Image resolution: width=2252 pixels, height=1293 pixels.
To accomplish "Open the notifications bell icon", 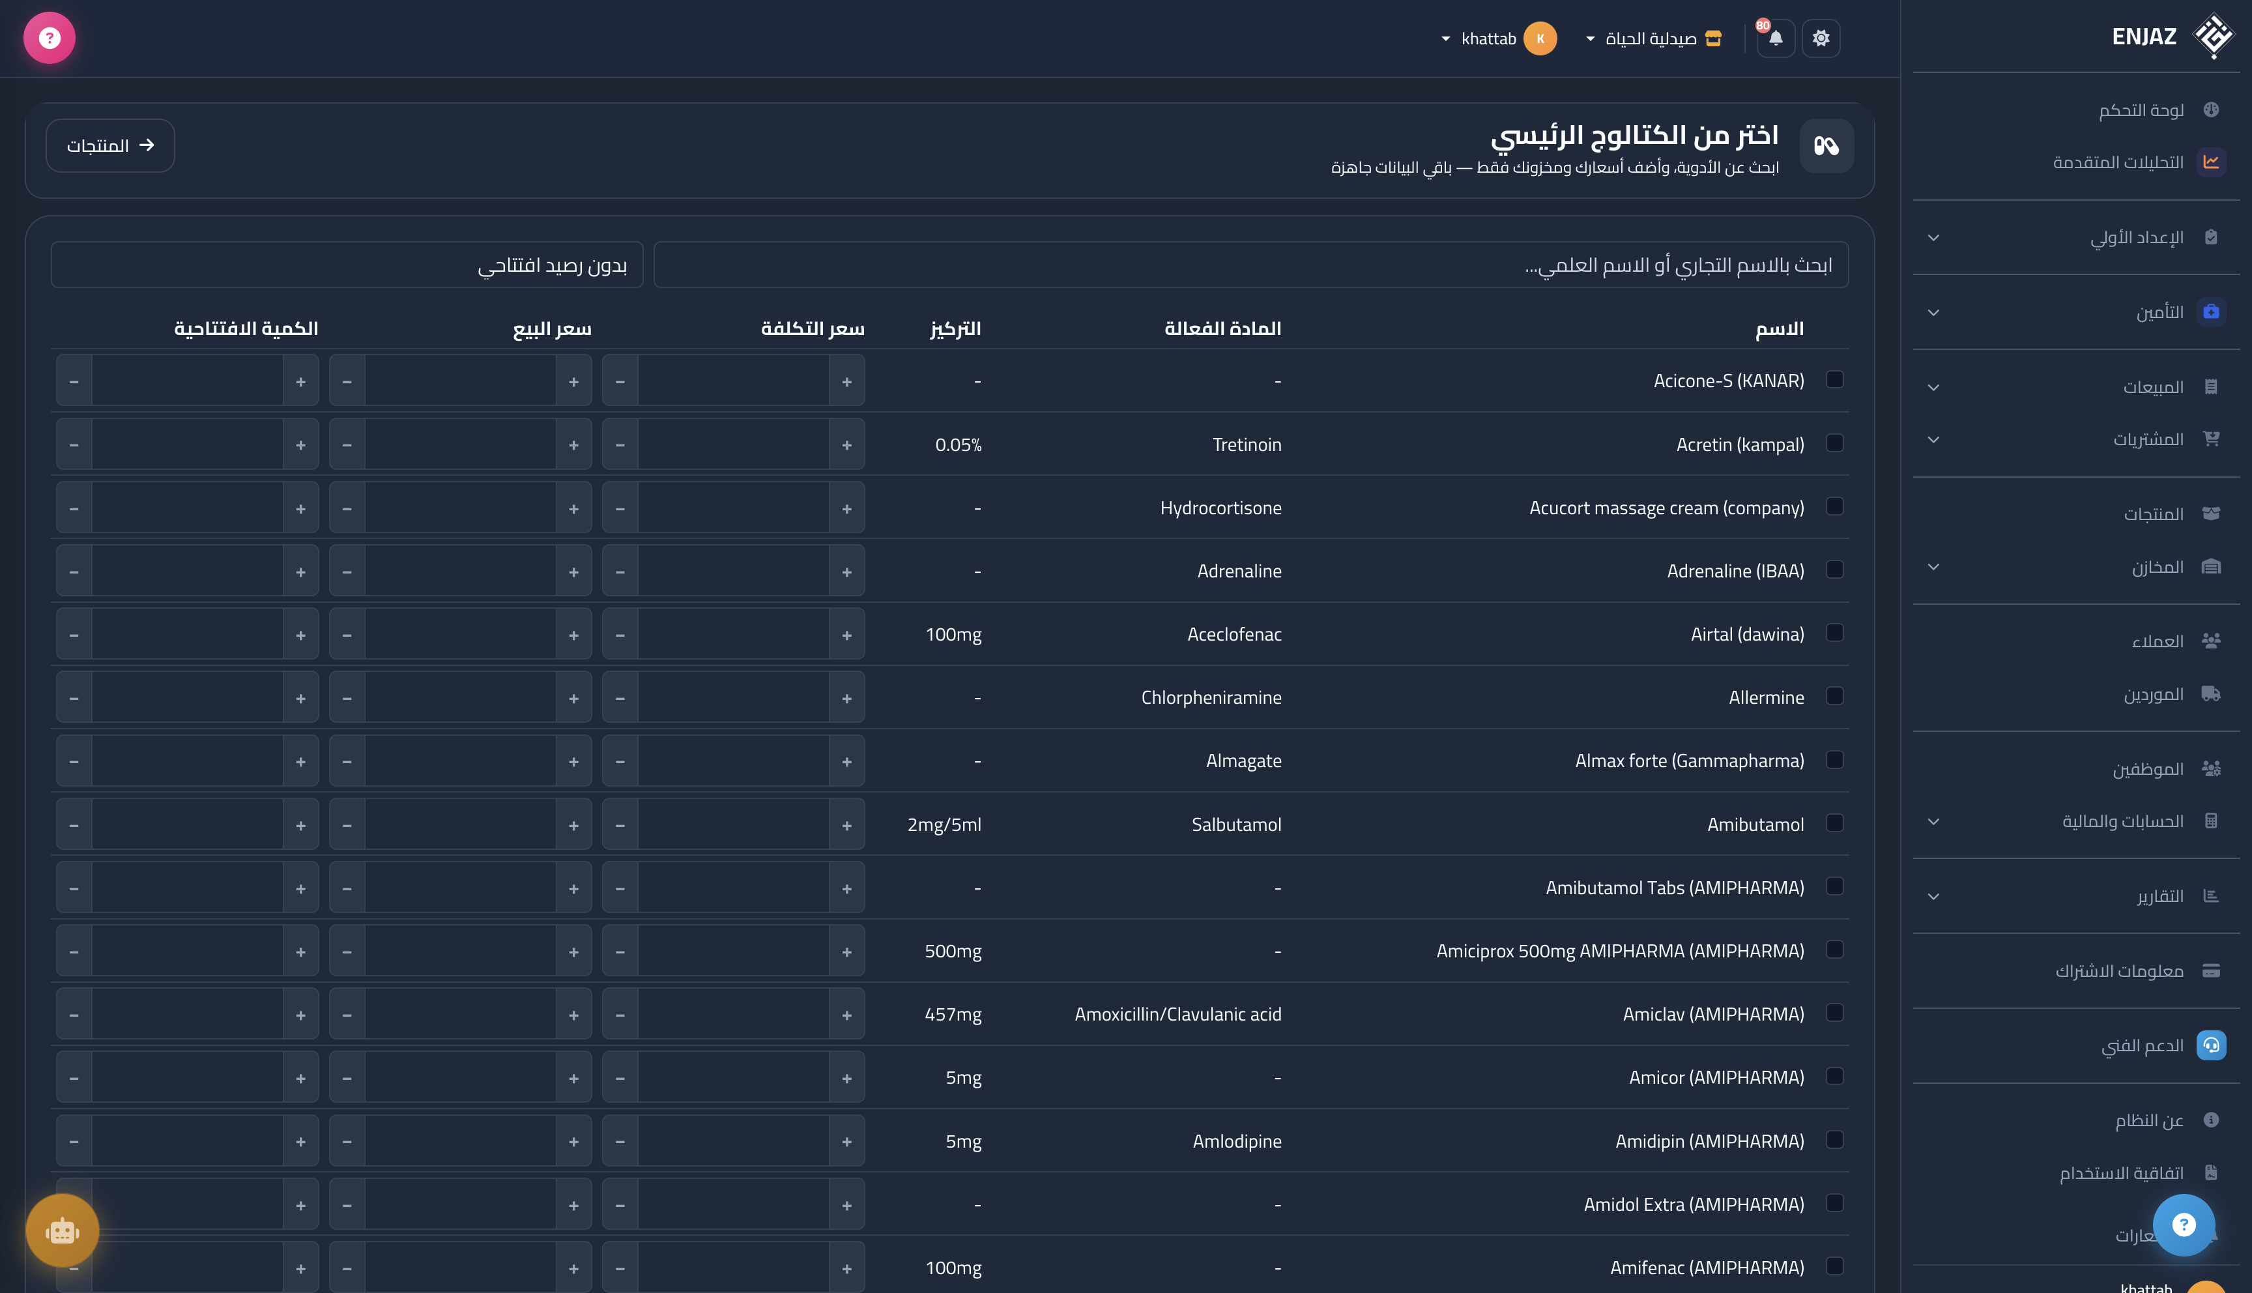I will pos(1775,38).
